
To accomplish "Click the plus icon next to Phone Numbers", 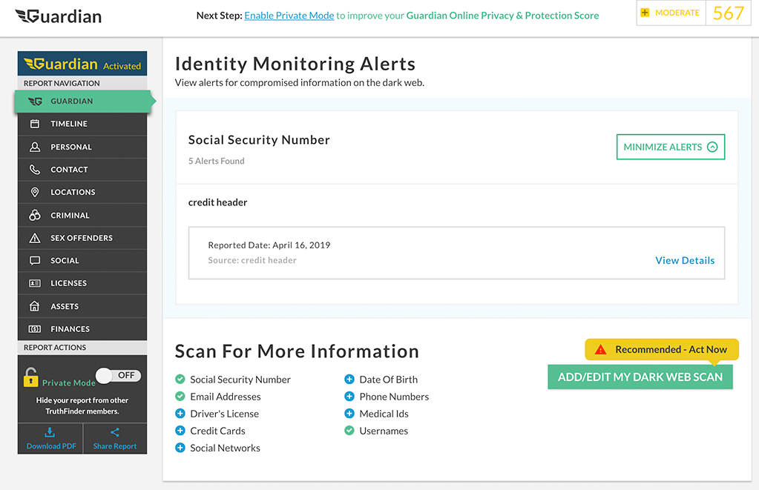I will point(349,397).
